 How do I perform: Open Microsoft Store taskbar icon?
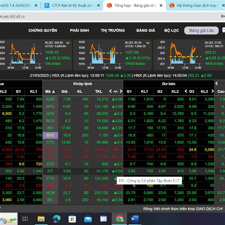(72, 218)
